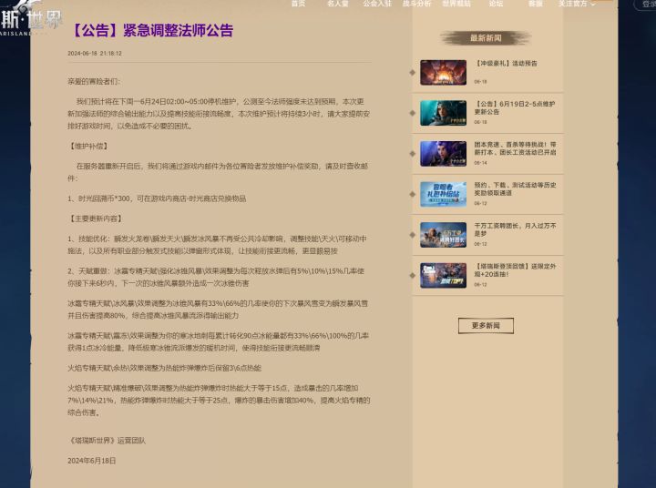Viewport: 656px width, 488px height.
Task: Click the 【主要更新内容】 section heading
Action: pyautogui.click(x=96, y=219)
